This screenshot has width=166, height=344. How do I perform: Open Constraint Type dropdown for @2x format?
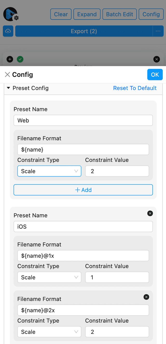pyautogui.click(x=49, y=332)
